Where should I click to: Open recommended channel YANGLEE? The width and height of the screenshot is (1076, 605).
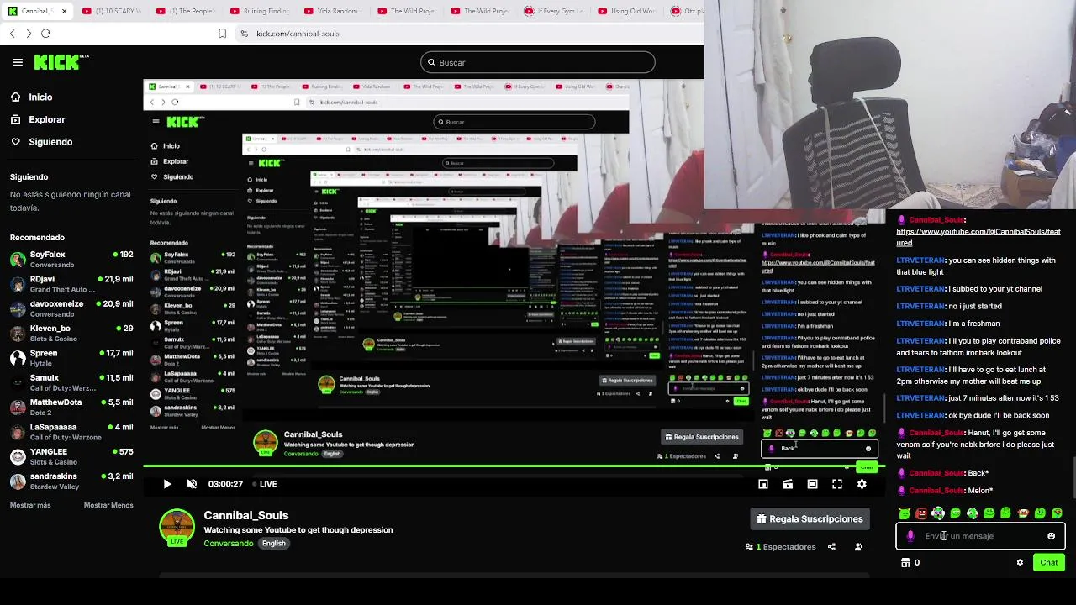pyautogui.click(x=71, y=456)
